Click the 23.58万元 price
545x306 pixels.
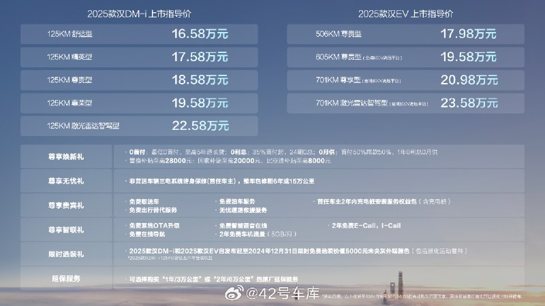pyautogui.click(x=469, y=103)
